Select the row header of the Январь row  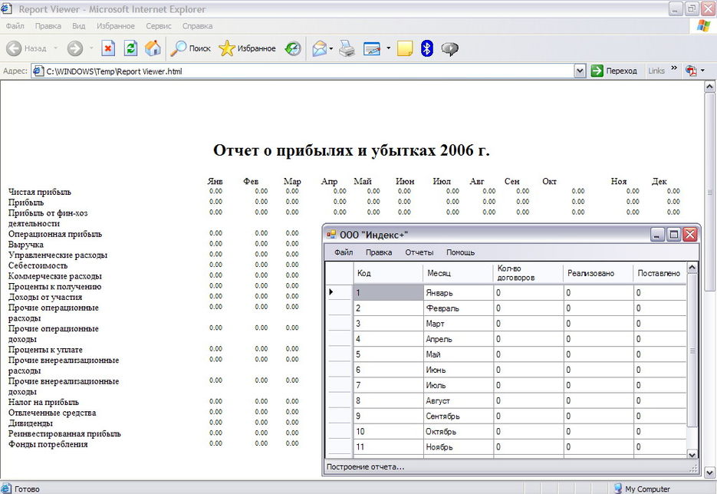[x=339, y=292]
